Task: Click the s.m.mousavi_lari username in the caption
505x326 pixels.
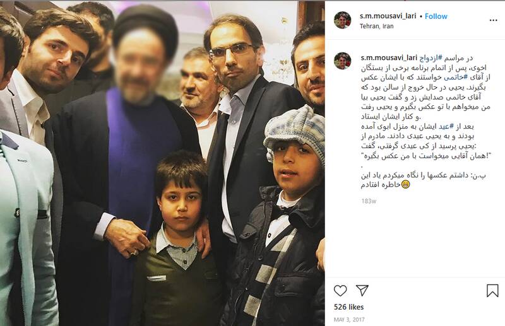Action: pos(389,57)
